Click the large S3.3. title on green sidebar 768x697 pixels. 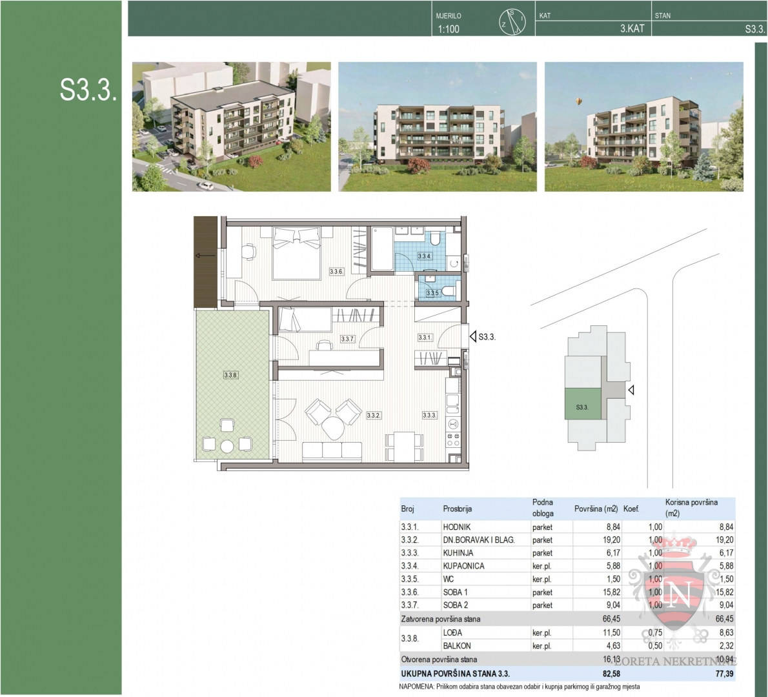click(88, 90)
